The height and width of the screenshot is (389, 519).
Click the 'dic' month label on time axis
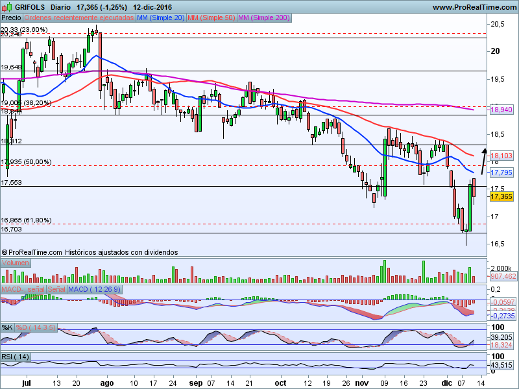click(x=446, y=383)
